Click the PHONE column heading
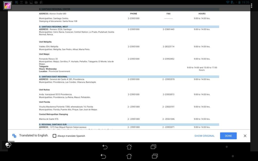Viewport: 258px width, 161px height. (x=134, y=14)
